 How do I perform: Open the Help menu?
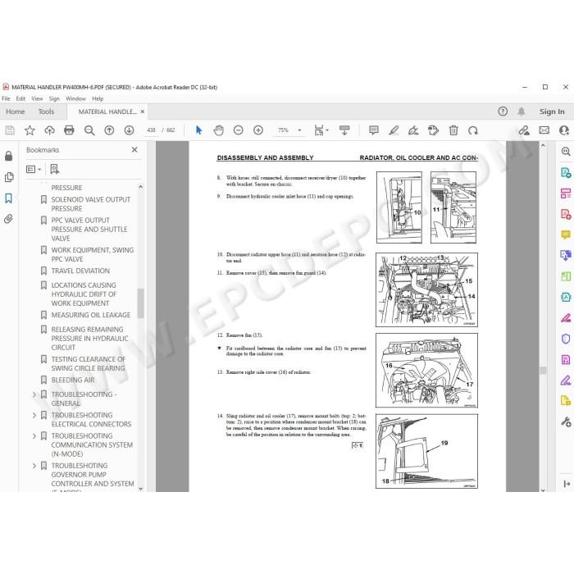[98, 98]
